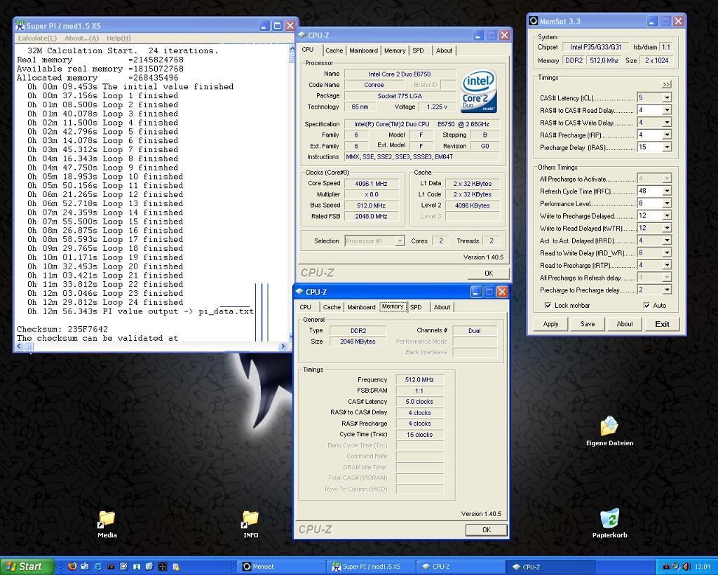This screenshot has width=718, height=575.
Task: Open the Precharge Delay (tRAS) dropdown
Action: point(668,147)
